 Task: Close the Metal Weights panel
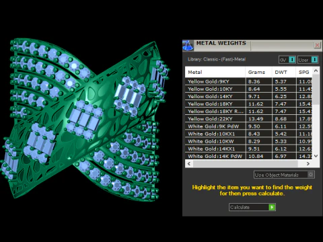[x=317, y=45]
